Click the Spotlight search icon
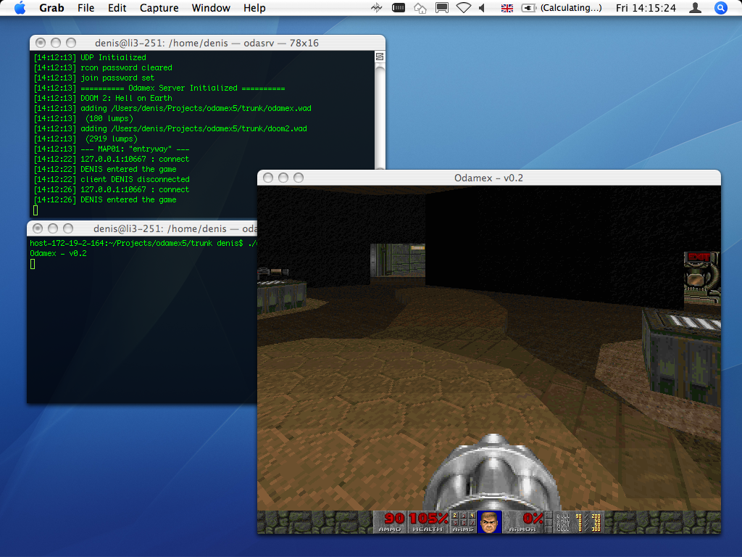 click(721, 8)
